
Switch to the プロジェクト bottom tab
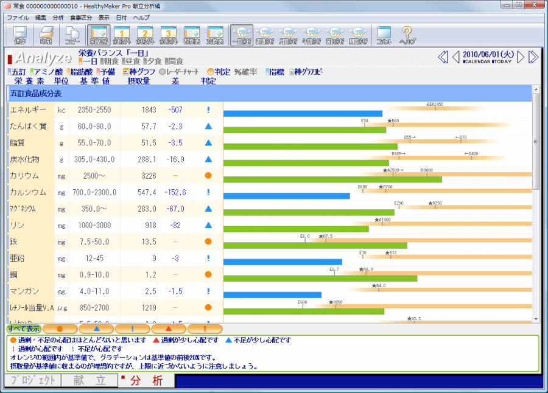(x=32, y=380)
